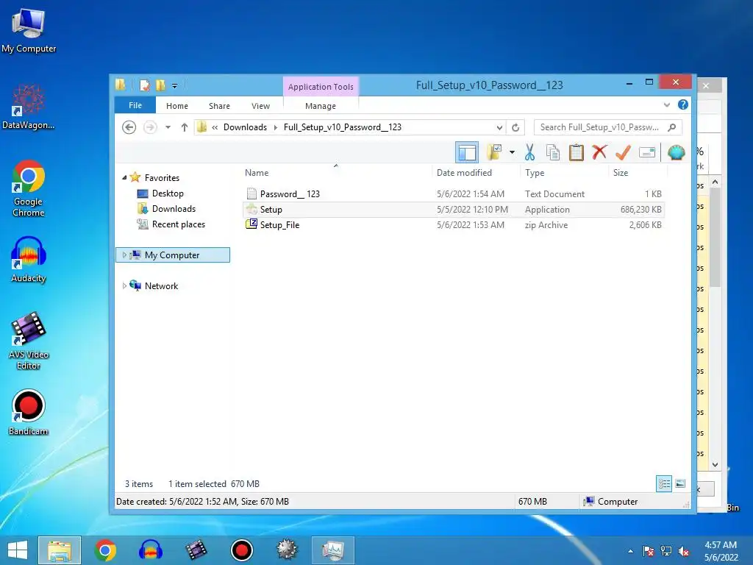Expand the My Computer tree node
Viewport: 753px width, 565px height.
[x=124, y=255]
